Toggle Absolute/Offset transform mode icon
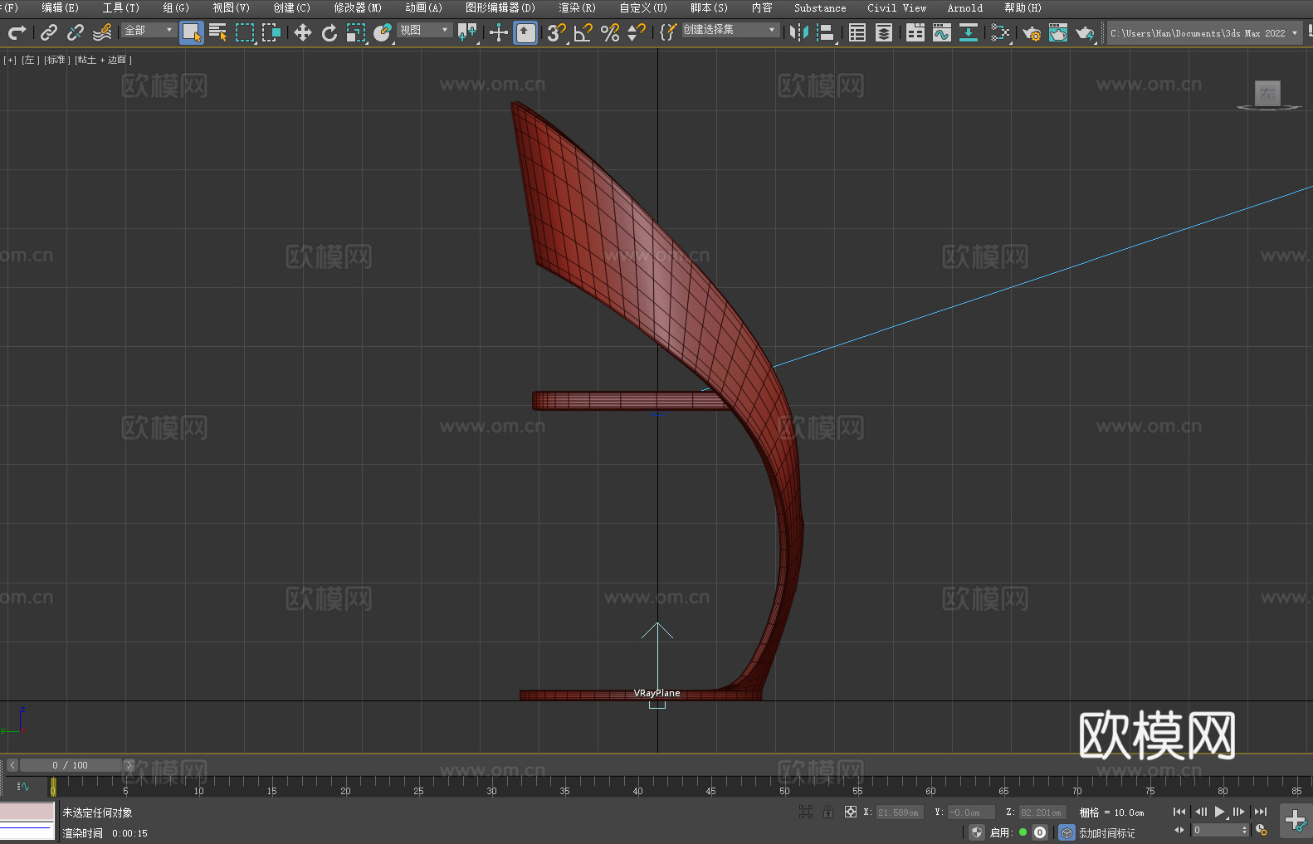Viewport: 1313px width, 844px height. point(851,812)
